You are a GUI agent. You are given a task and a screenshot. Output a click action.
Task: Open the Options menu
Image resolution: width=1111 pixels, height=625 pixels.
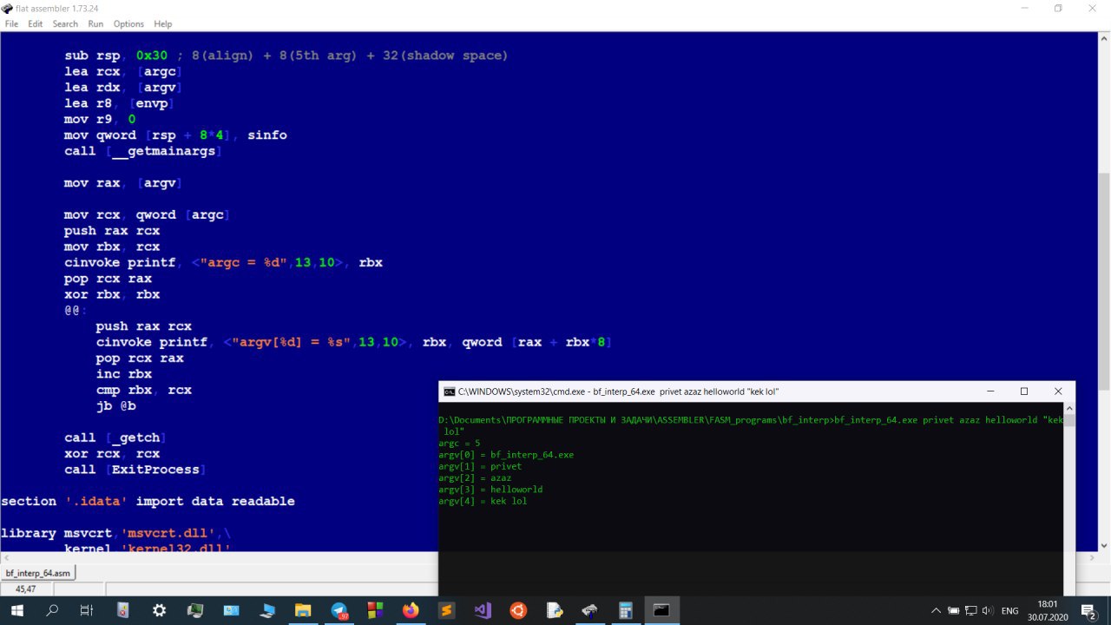pos(128,23)
